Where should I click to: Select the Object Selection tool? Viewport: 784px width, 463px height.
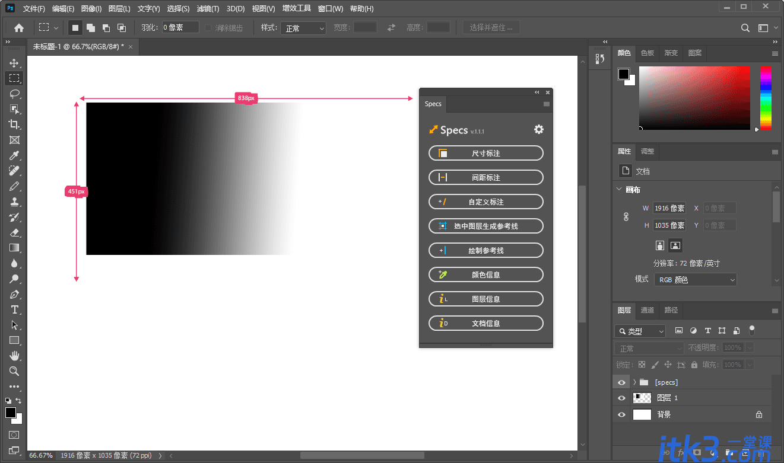pyautogui.click(x=14, y=109)
